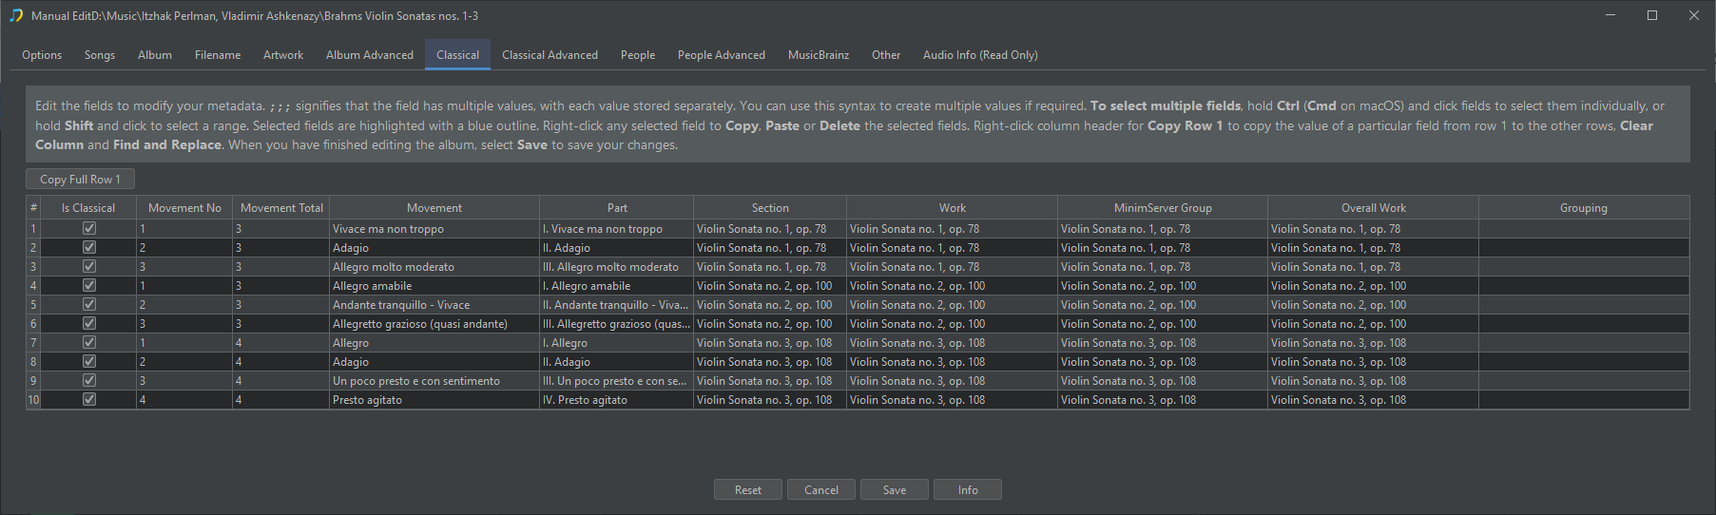Toggle Is Classical checkbox in row 1
The width and height of the screenshot is (1716, 515).
click(x=89, y=228)
